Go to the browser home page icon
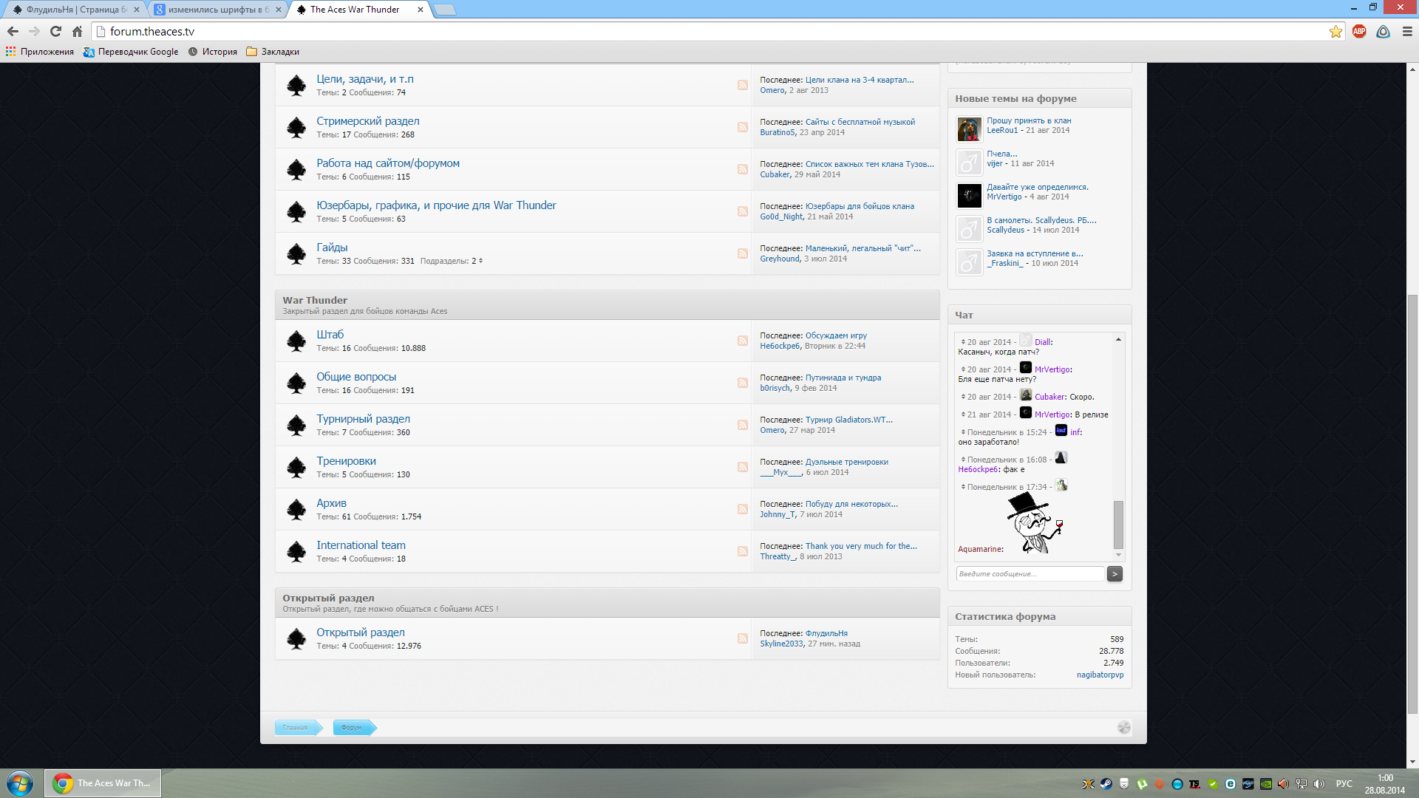This screenshot has height=798, width=1419. (x=77, y=32)
